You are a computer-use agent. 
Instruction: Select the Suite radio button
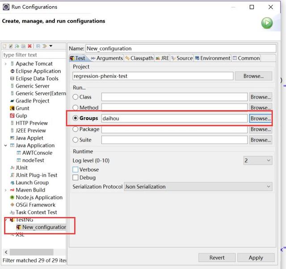click(76, 140)
